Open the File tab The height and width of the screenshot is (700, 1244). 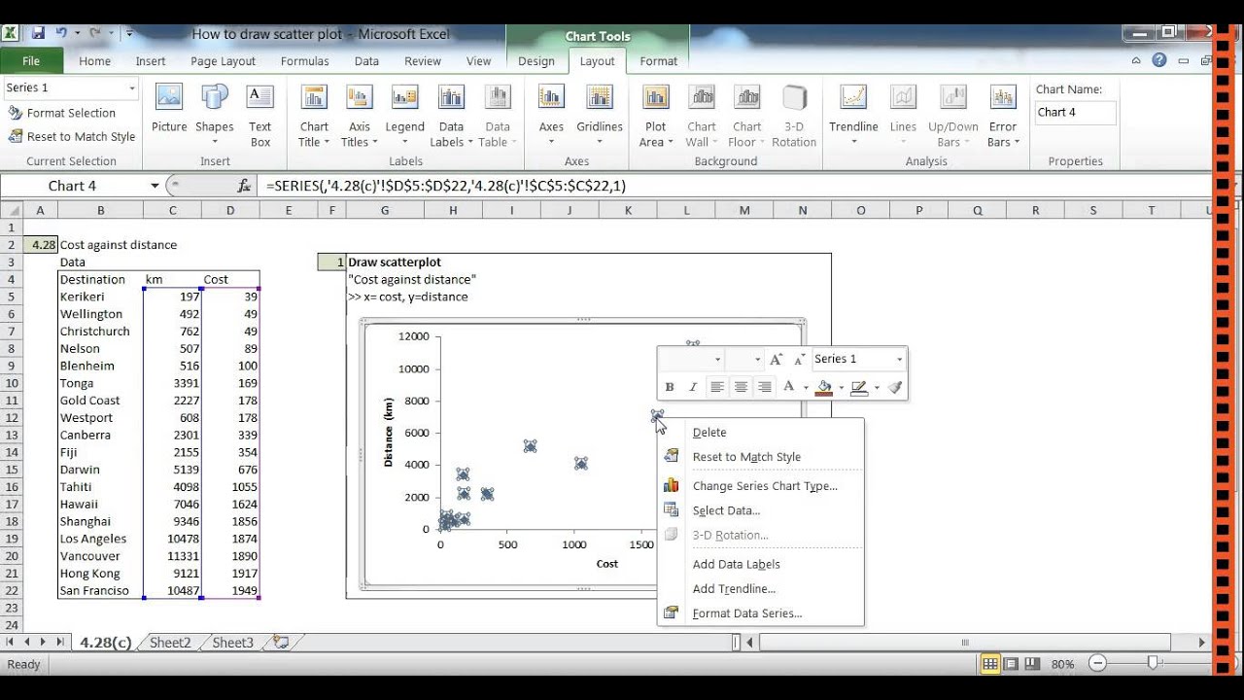click(31, 60)
